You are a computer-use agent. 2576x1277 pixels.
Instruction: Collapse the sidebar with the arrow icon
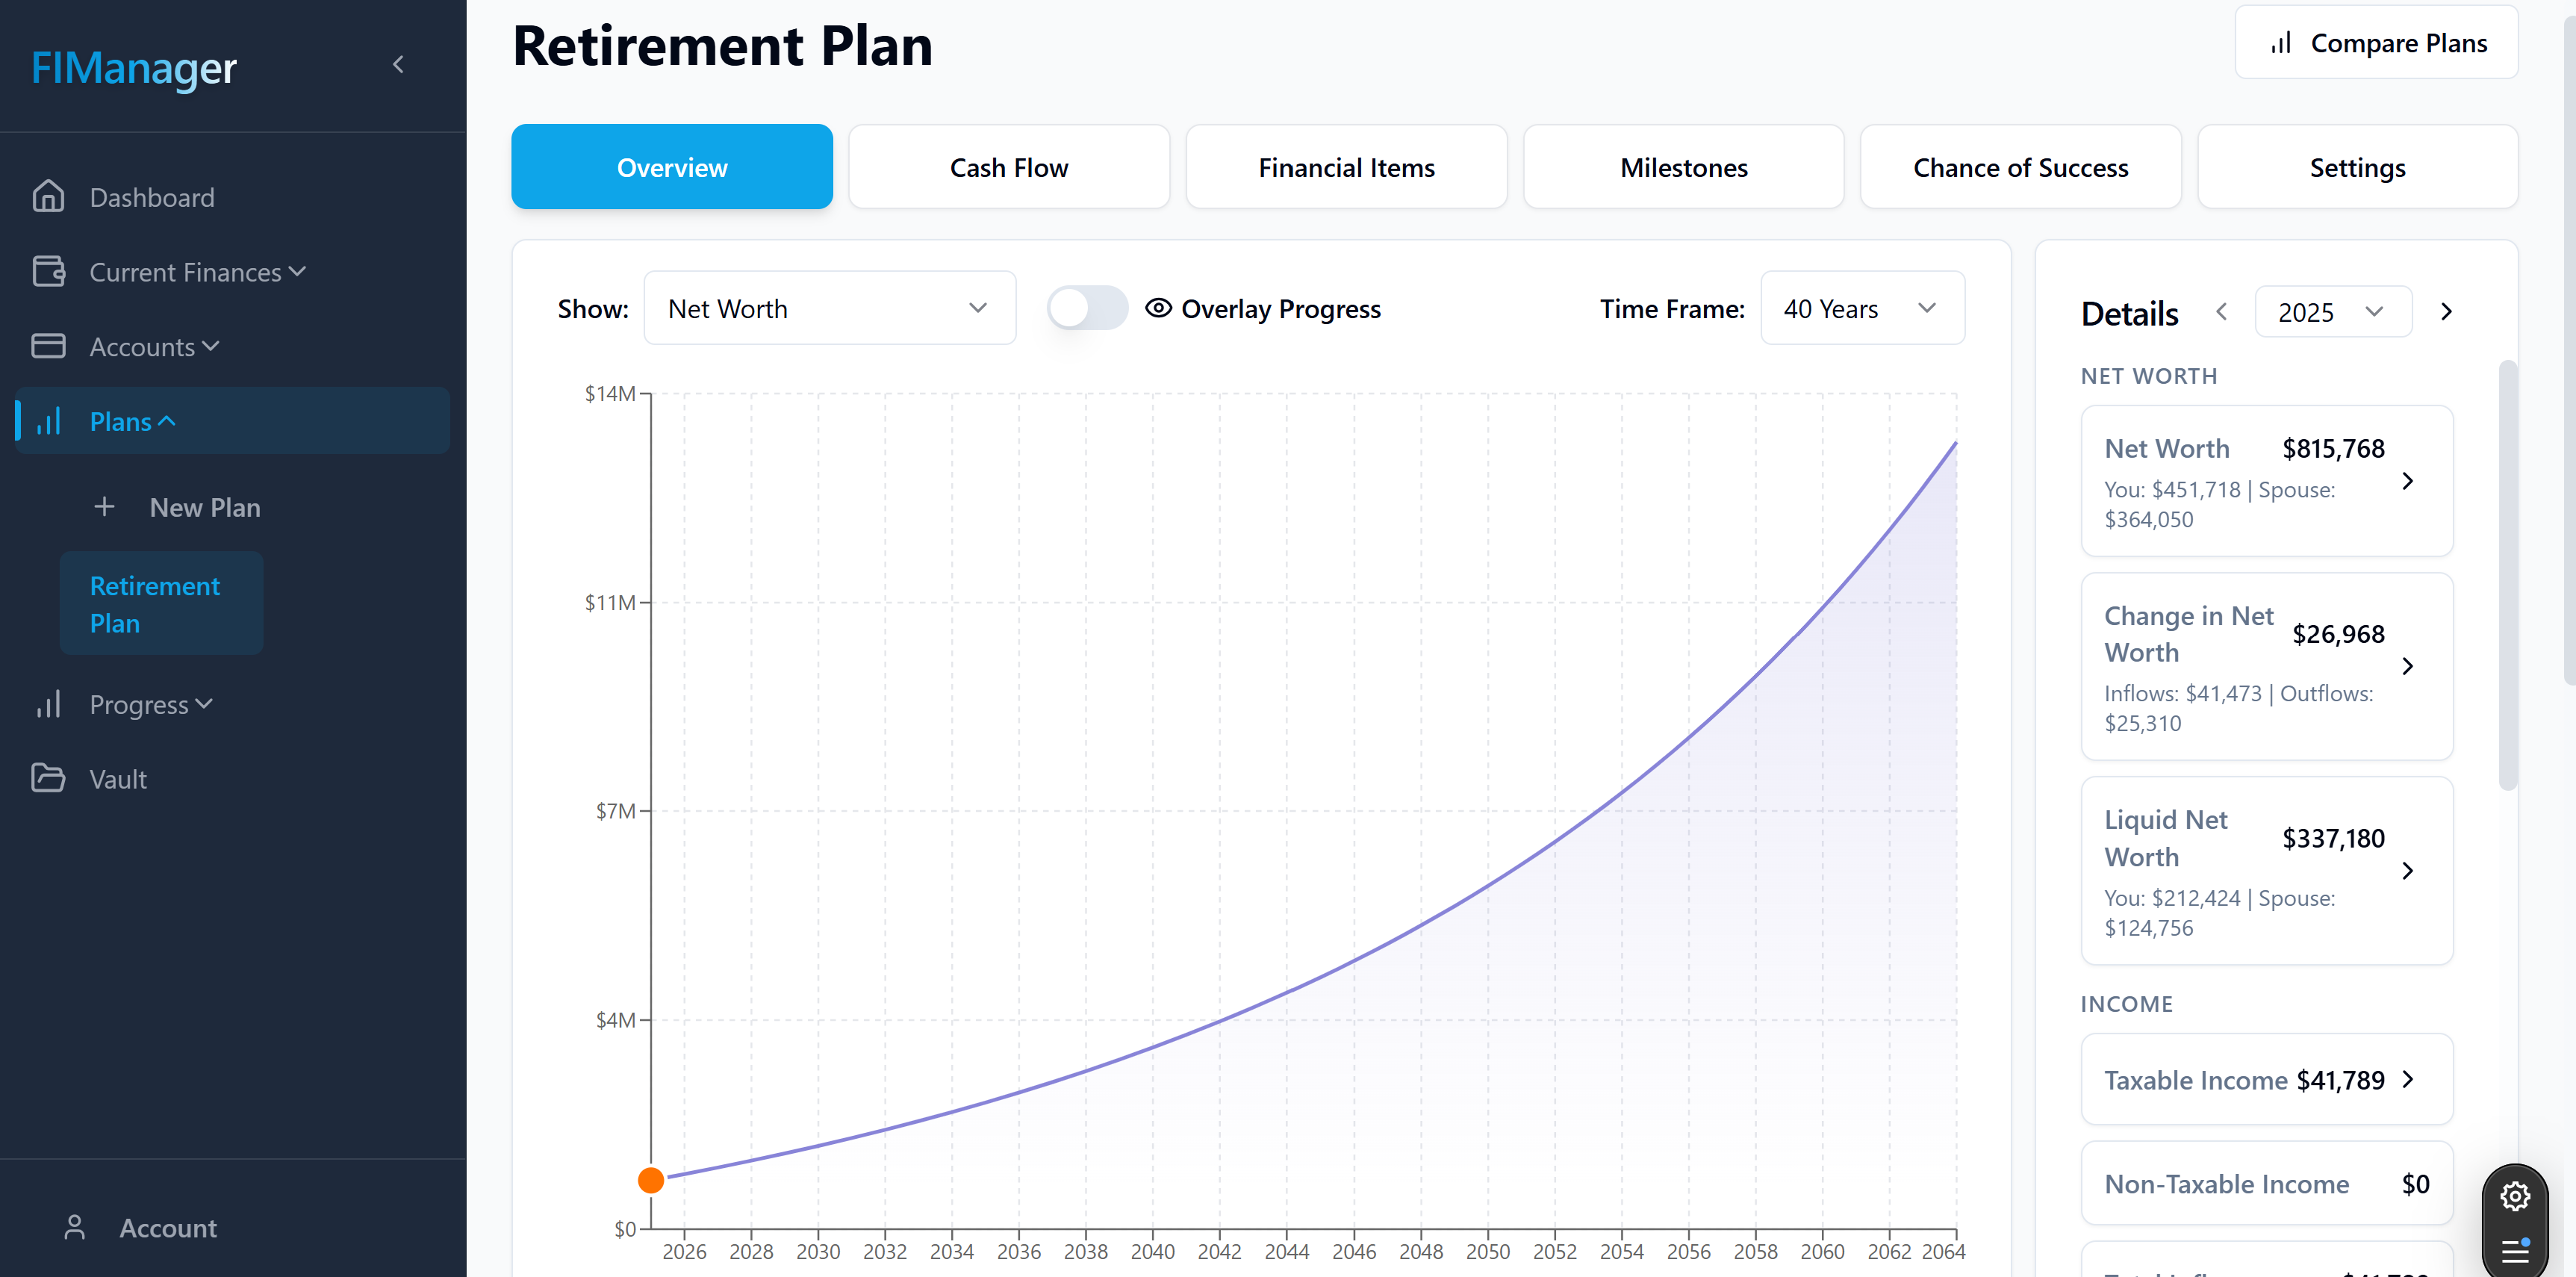point(398,65)
